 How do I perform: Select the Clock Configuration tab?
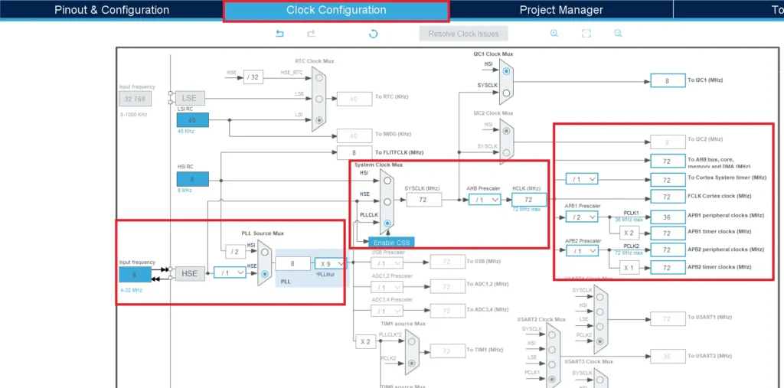[x=336, y=11]
